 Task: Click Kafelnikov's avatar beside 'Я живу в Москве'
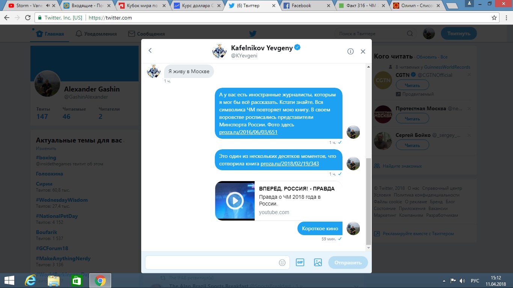(x=154, y=71)
